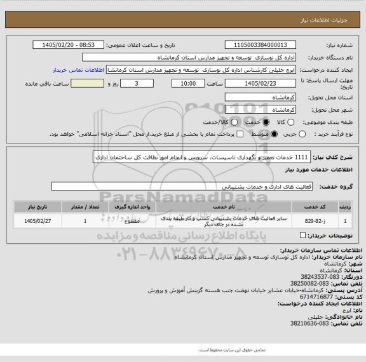Select the service name cell سایر فعالیت های خدمات پشتیبانی

click(x=224, y=222)
